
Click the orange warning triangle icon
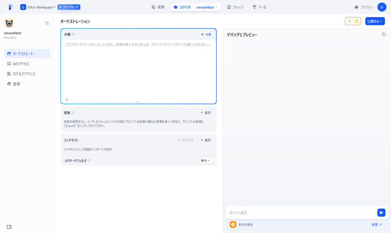(x=357, y=21)
